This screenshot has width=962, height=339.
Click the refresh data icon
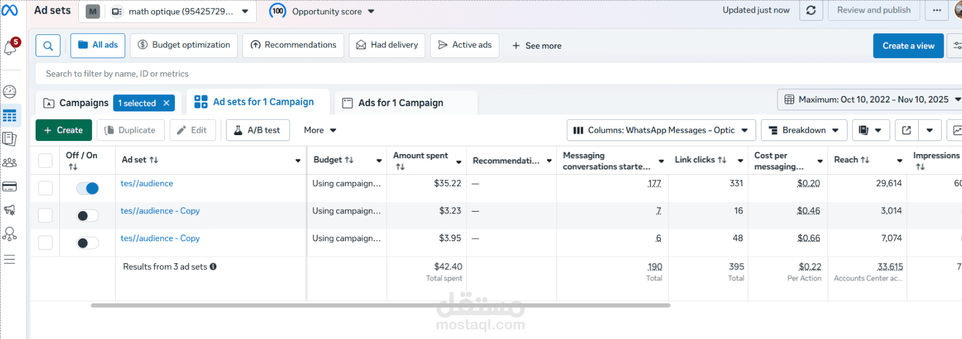[x=811, y=10]
